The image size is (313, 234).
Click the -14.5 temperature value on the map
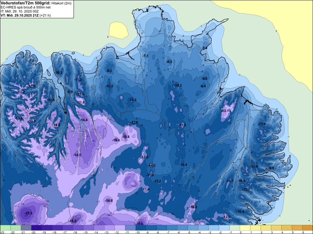point(77,155)
